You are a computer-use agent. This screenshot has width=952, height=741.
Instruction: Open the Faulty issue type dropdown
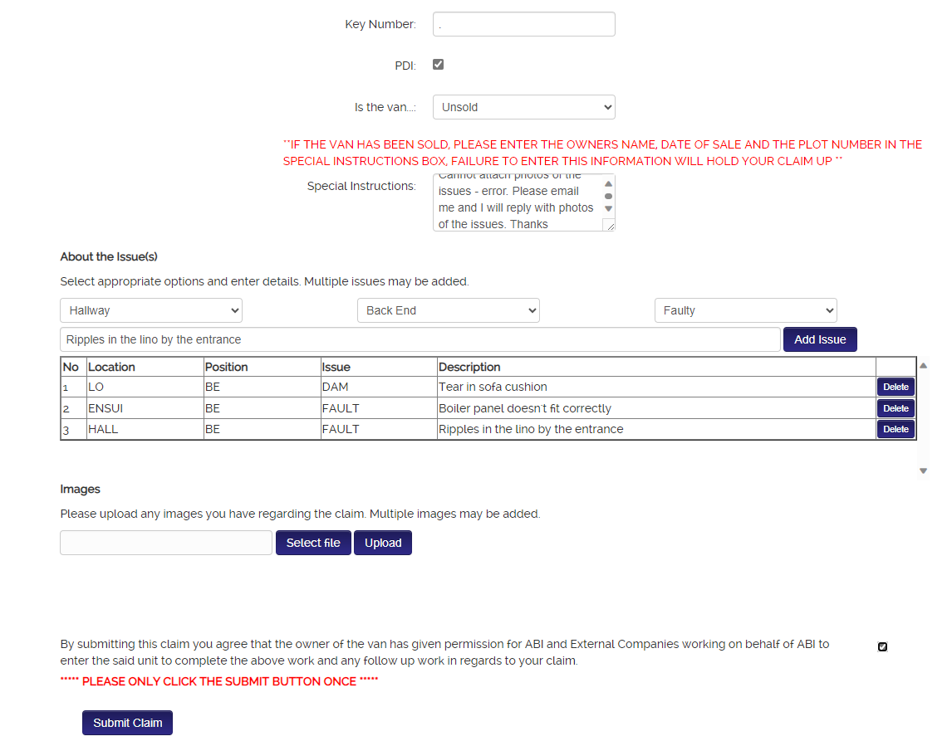[745, 310]
